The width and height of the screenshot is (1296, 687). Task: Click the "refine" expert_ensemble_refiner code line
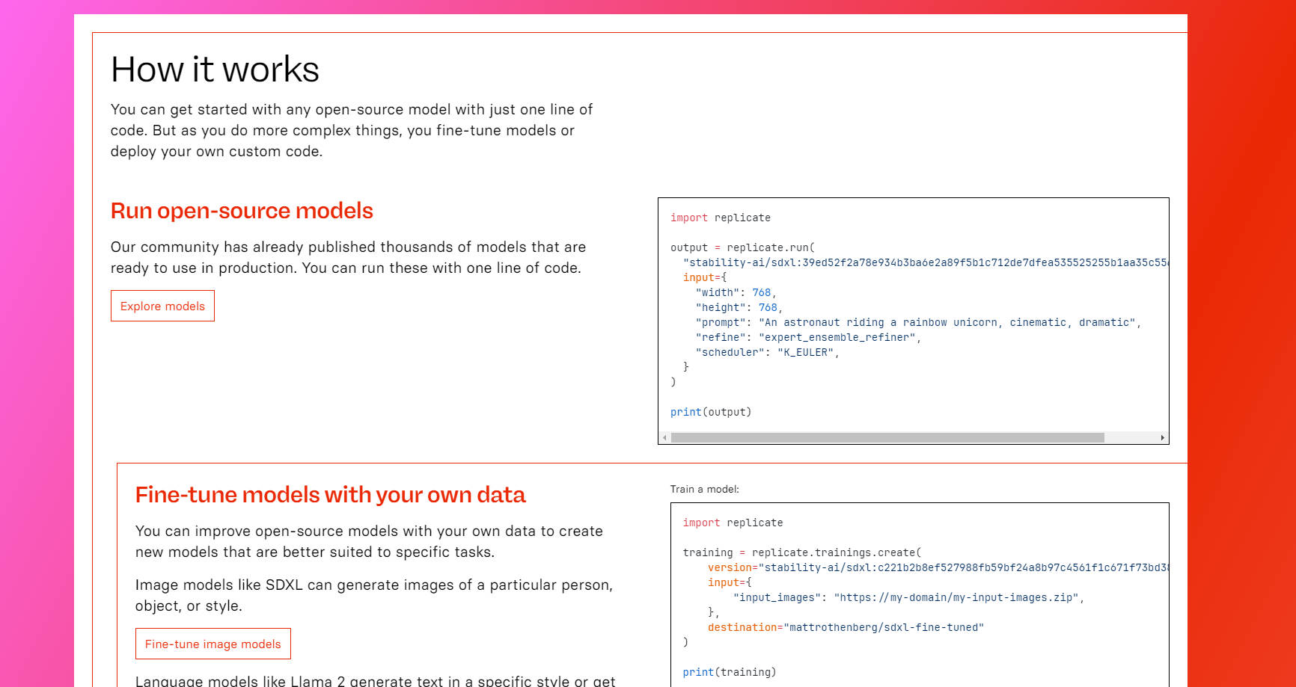coord(807,337)
